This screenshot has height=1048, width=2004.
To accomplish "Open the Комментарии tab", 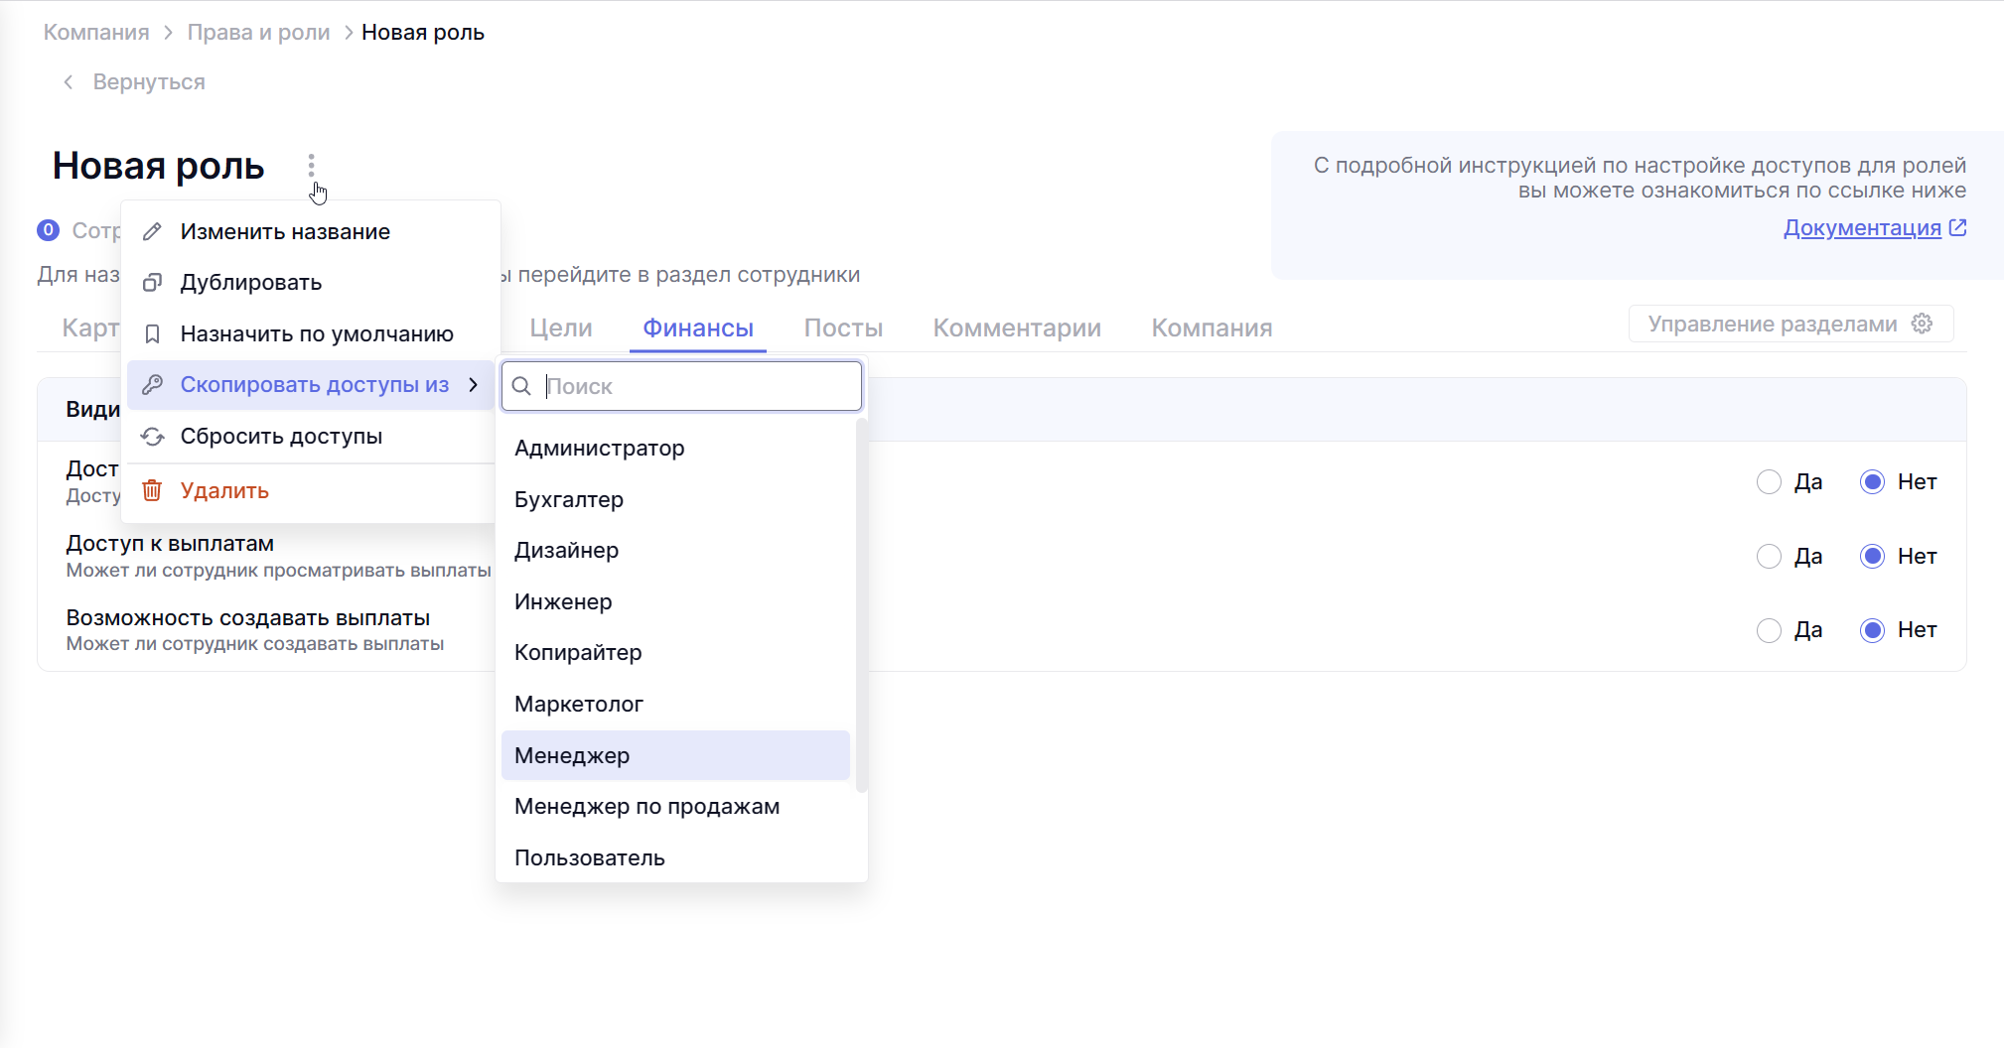I will (1016, 328).
